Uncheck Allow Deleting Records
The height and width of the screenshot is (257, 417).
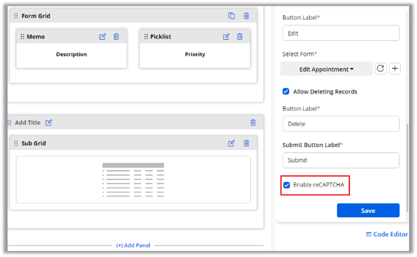[286, 91]
